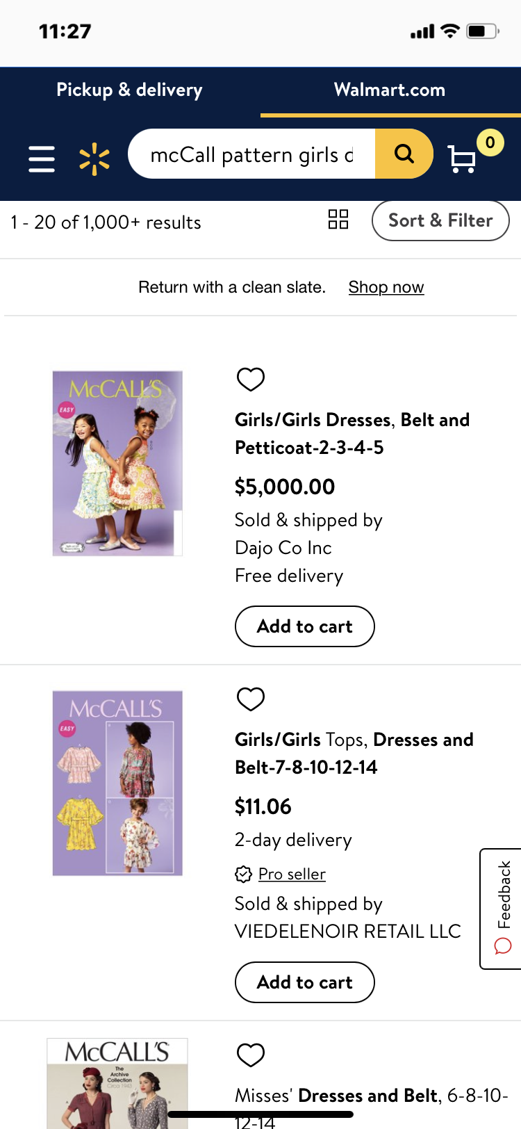This screenshot has height=1129, width=521.
Task: Open the Pro seller link
Action: point(292,874)
